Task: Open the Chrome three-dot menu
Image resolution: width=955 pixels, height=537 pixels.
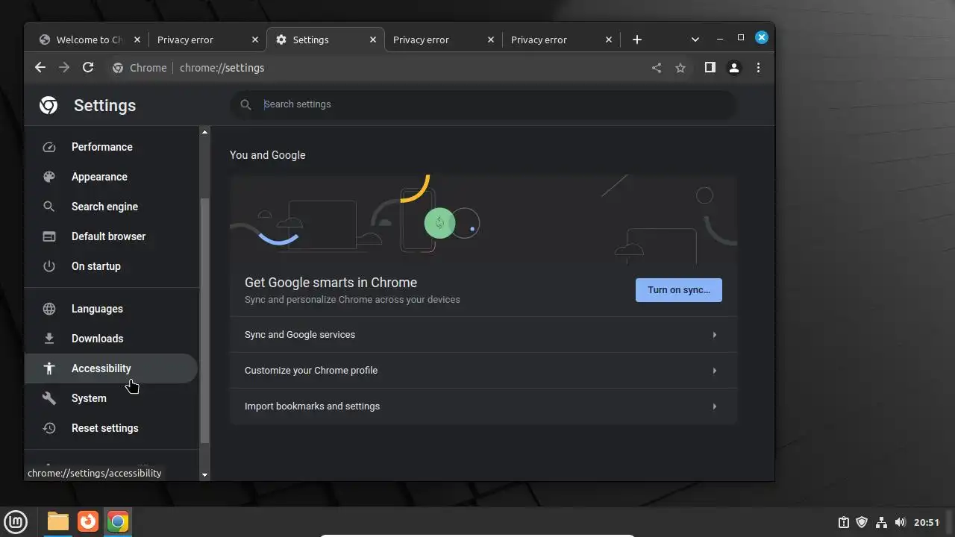Action: [758, 68]
